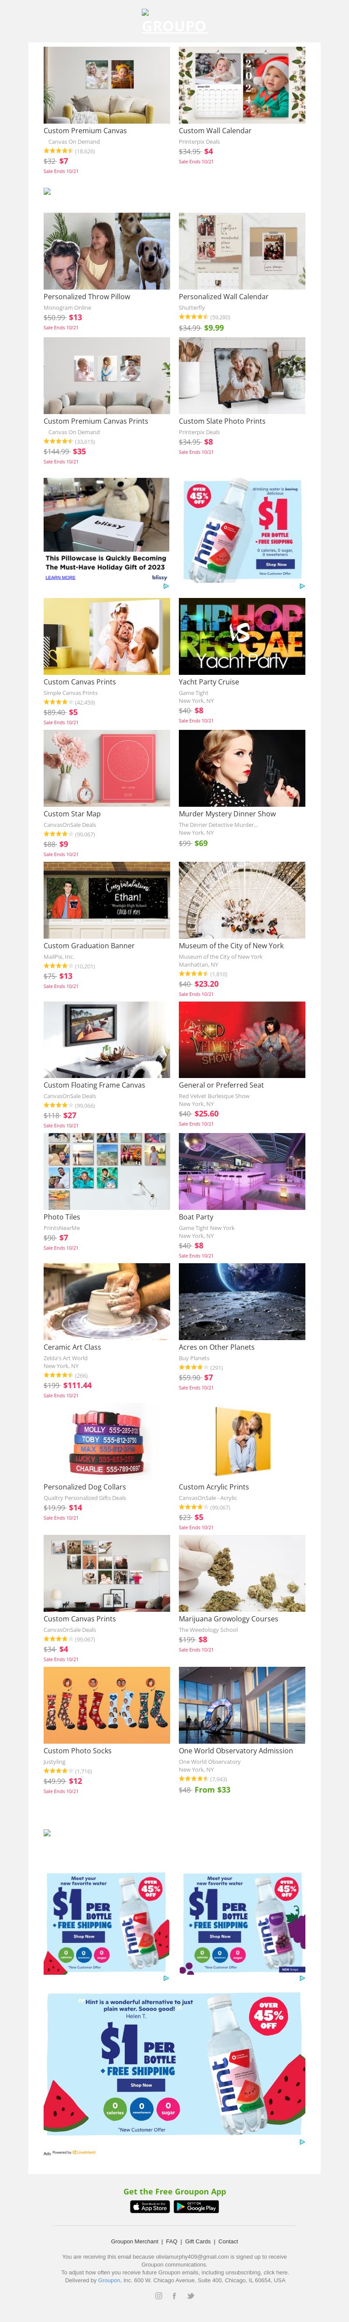Open the Facebook icon in footer

(x=174, y=2296)
